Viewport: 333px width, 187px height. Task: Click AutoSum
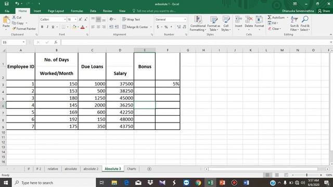[276, 17]
